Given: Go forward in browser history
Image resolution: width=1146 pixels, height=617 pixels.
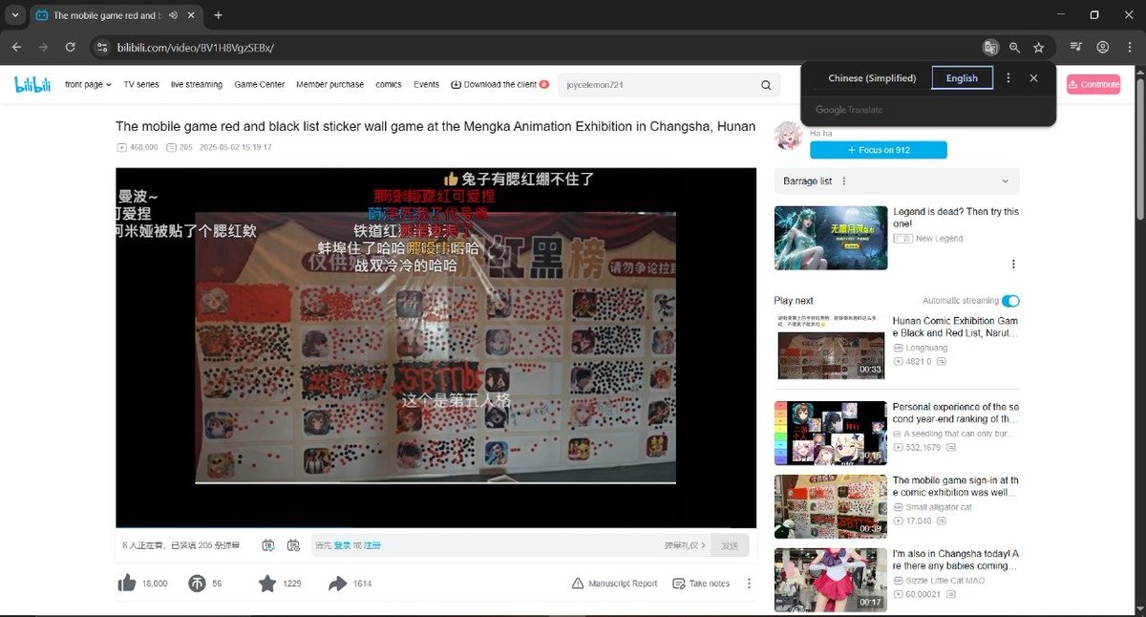Looking at the screenshot, I should (43, 47).
